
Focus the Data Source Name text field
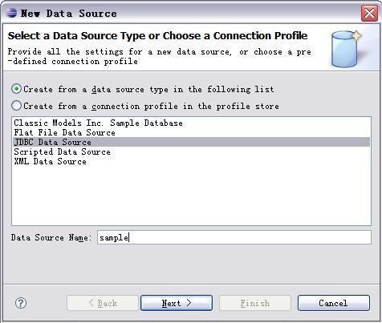click(x=234, y=237)
